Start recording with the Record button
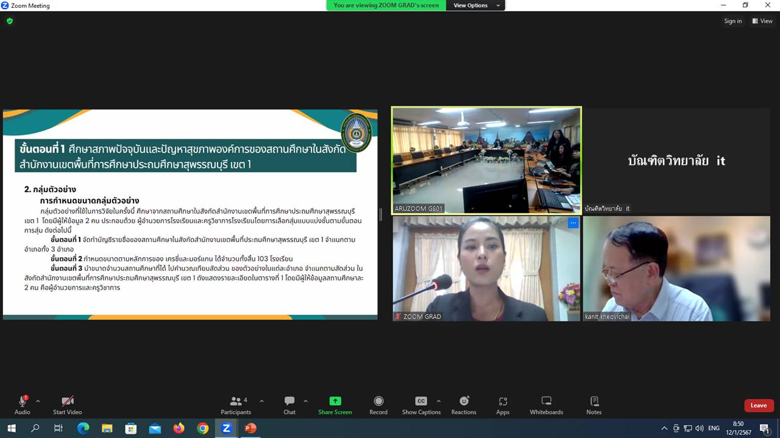780x438 pixels. (x=378, y=405)
